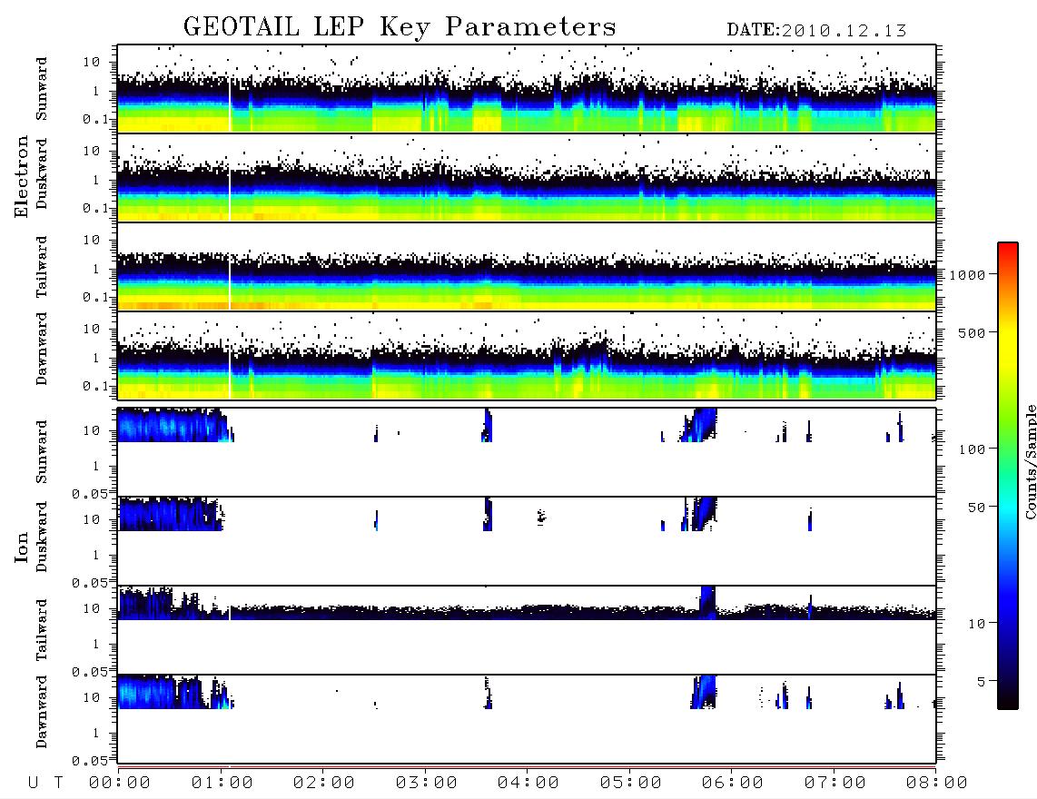Click the Ion Sunward burst before 06:00

(x=700, y=425)
